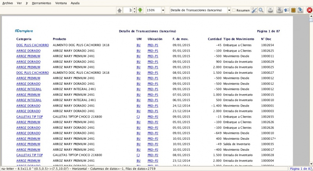This screenshot has height=171, width=313.
Task: Open ARROZ DORADO link in row 1000029
Action: (x=28, y=62)
